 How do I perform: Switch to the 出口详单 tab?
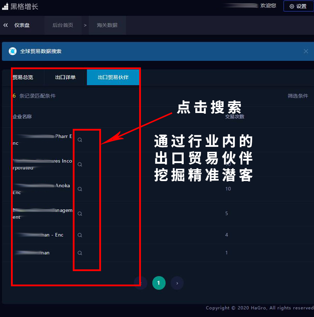(x=65, y=77)
